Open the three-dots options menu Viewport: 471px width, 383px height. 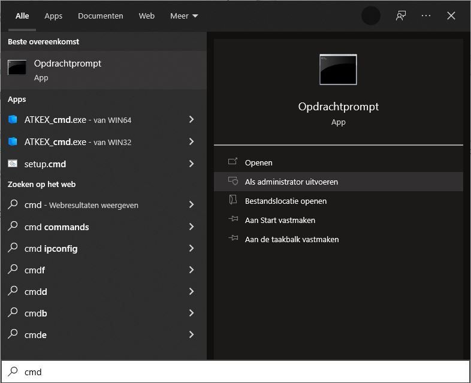426,16
